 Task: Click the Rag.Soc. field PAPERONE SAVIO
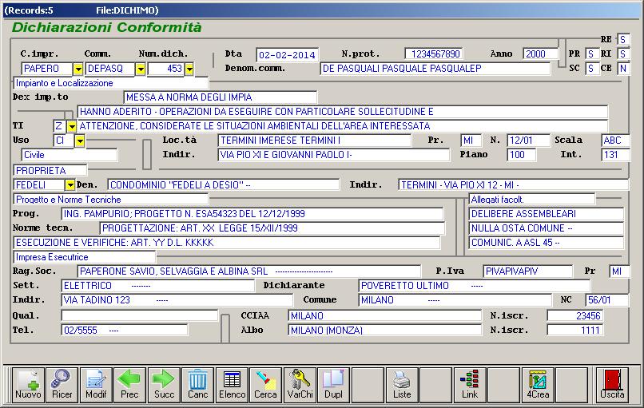249,271
